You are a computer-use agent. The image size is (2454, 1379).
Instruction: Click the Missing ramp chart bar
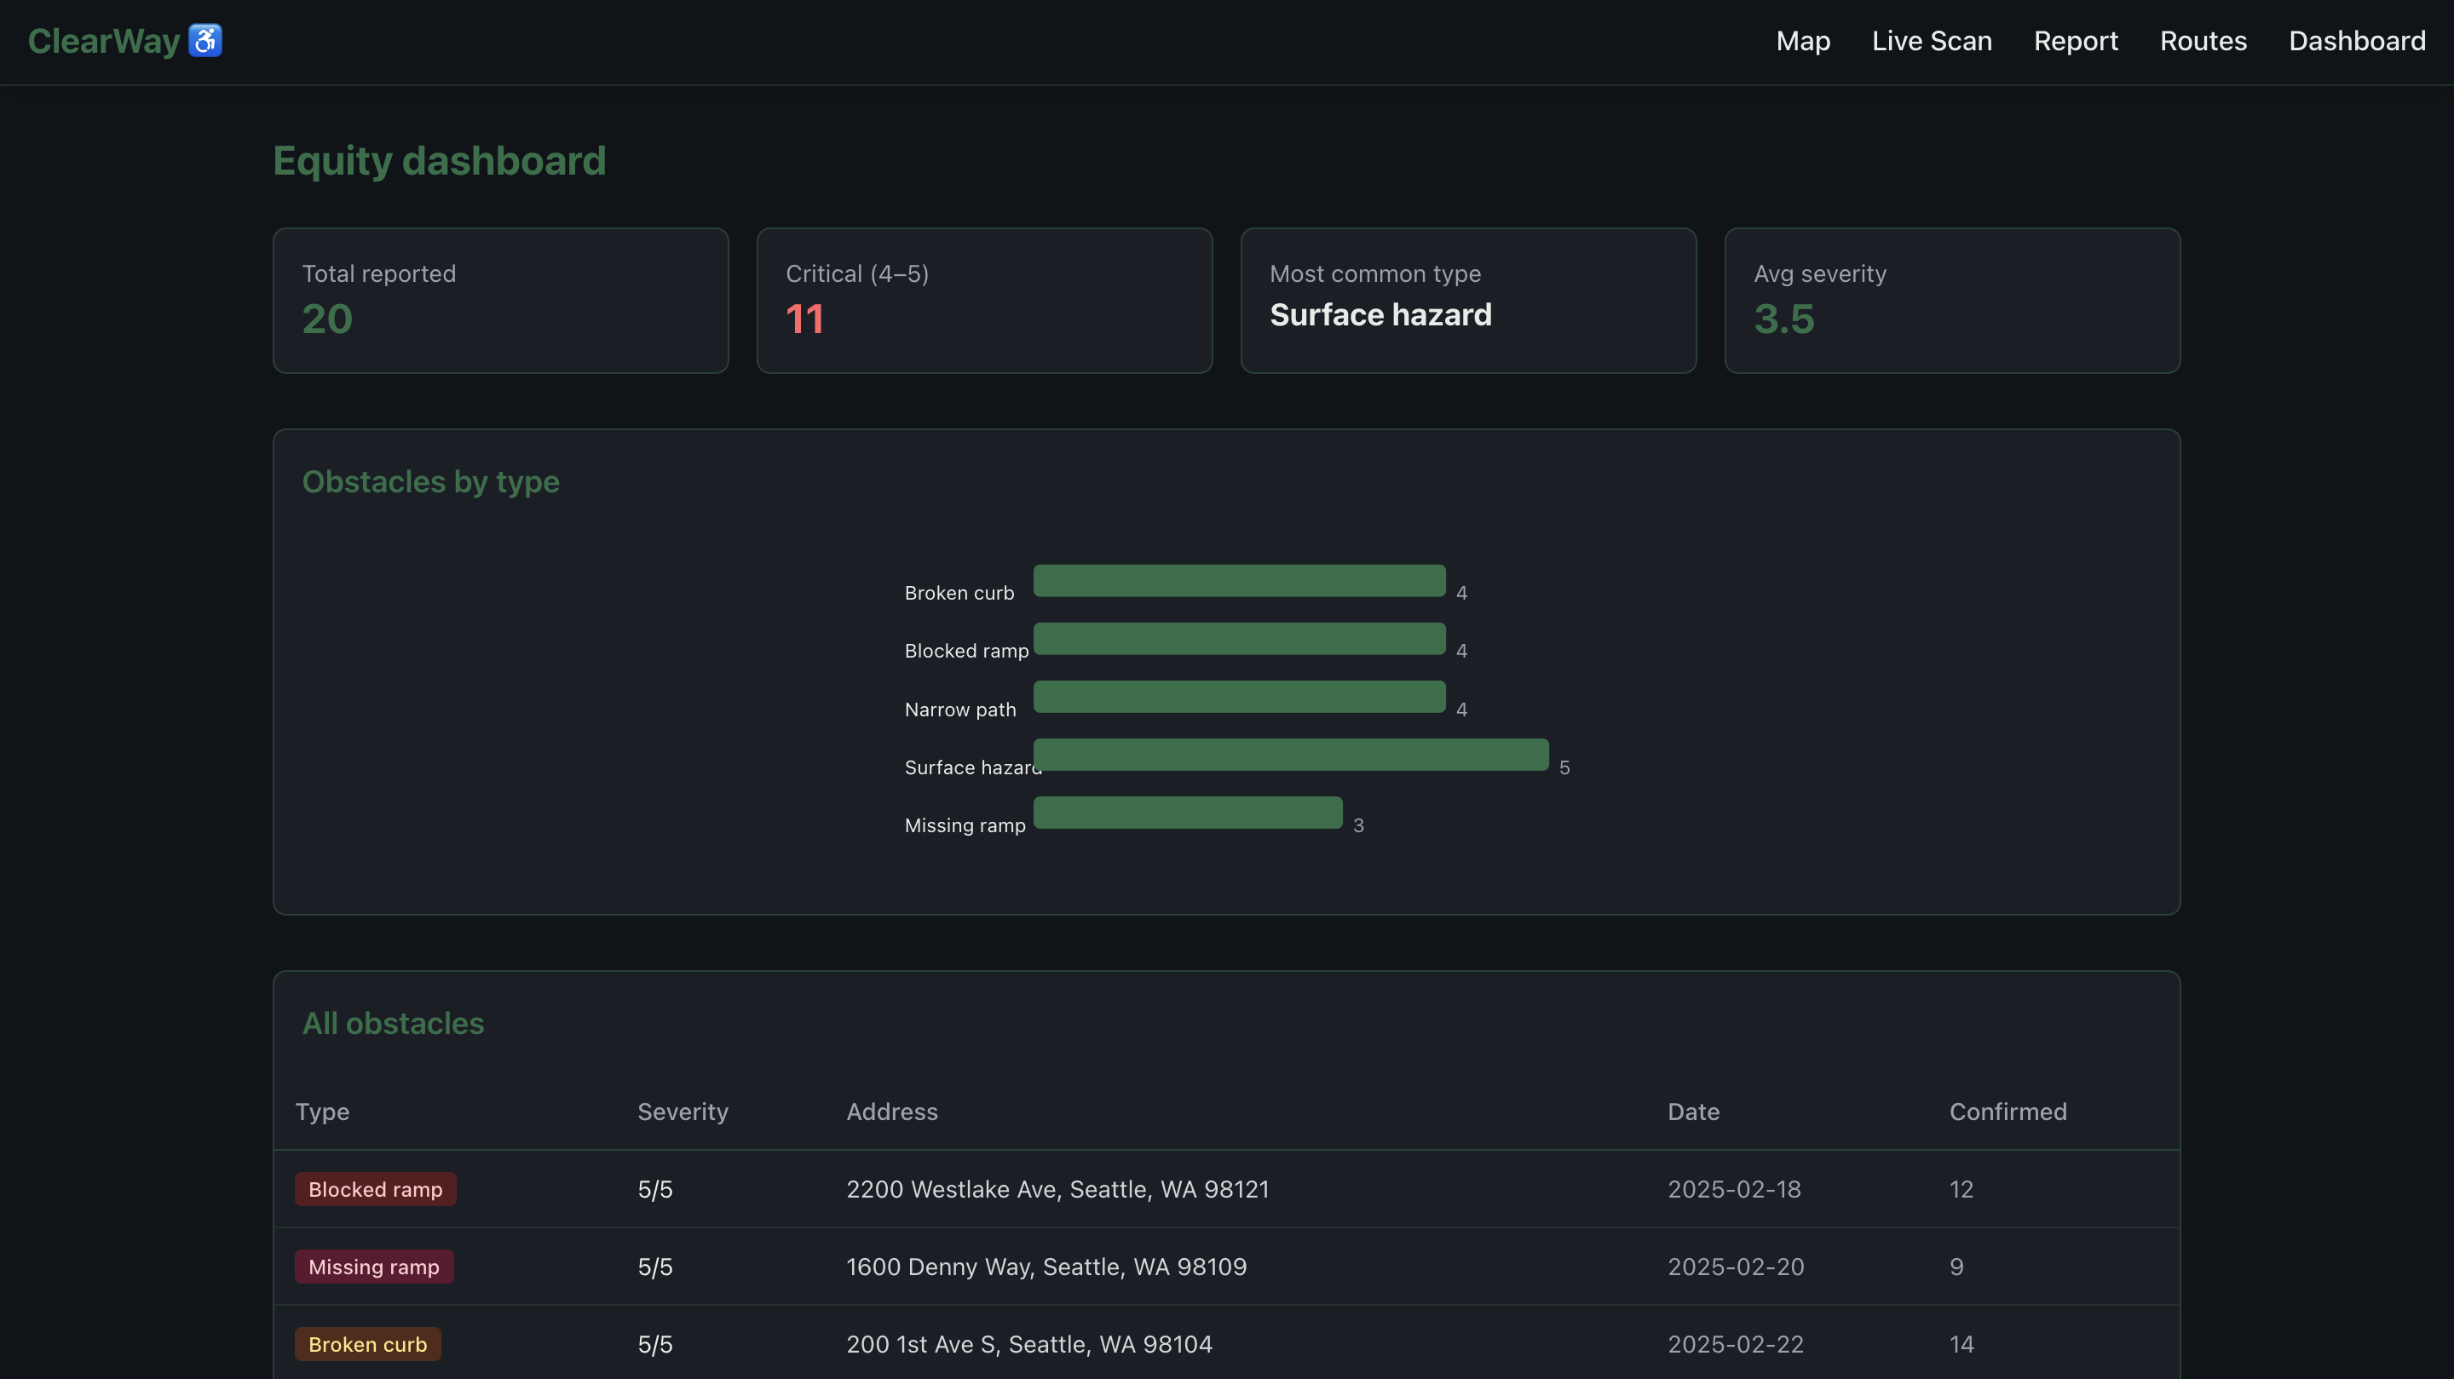click(1187, 813)
